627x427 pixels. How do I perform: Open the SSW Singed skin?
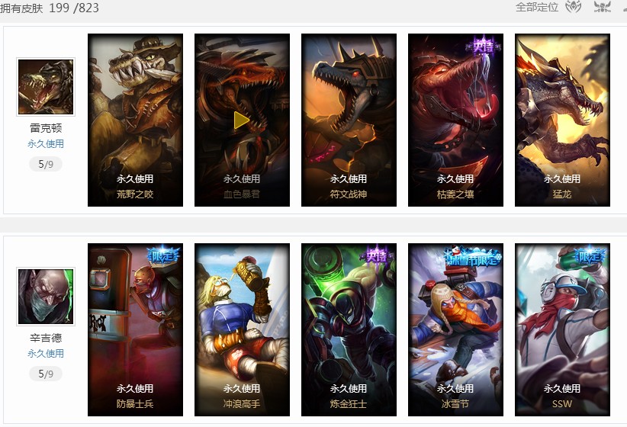562,329
